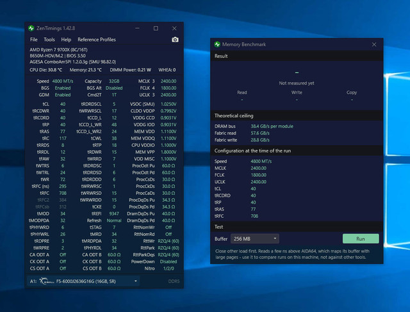Screen dimensions: 410x312
Task: Click the PowerDown Disabled value
Action: (x=168, y=261)
